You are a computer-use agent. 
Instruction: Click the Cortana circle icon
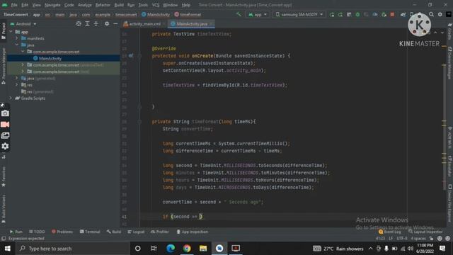138,249
